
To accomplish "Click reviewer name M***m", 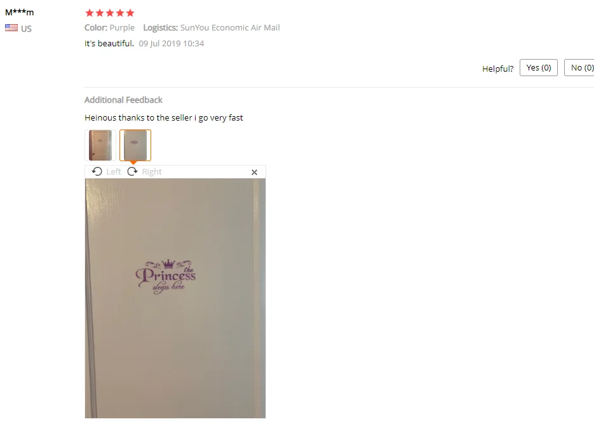I will (x=19, y=12).
